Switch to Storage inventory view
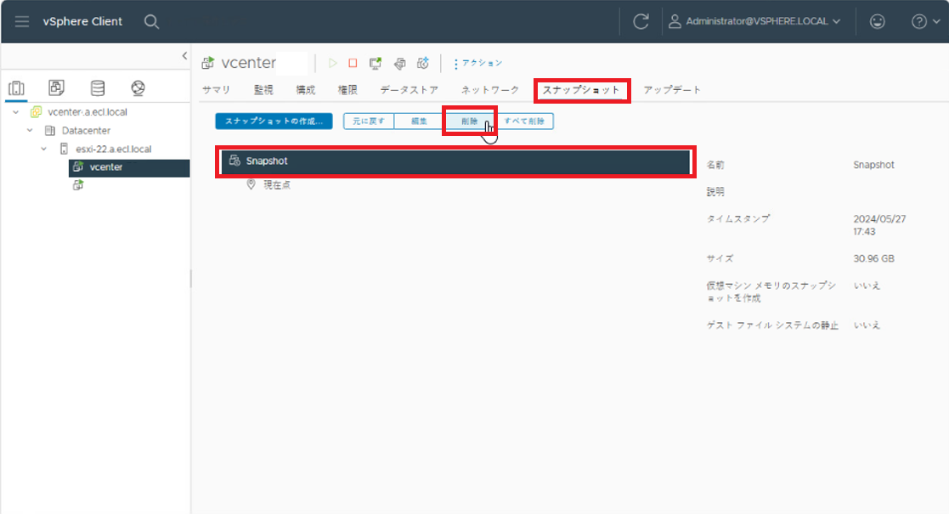 pyautogui.click(x=98, y=88)
